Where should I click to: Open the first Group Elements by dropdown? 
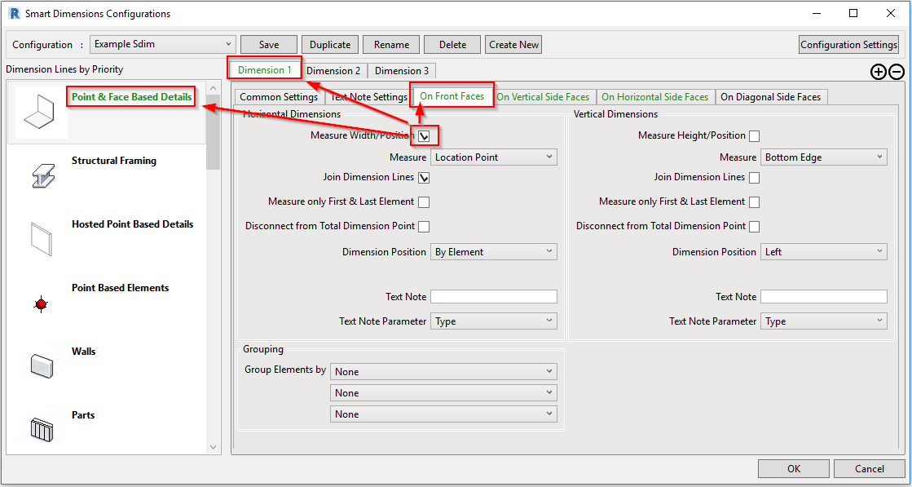click(444, 371)
